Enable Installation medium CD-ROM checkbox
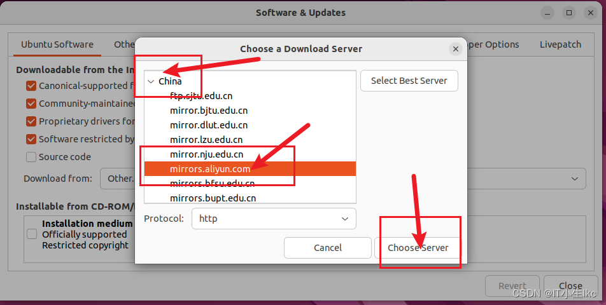 (x=32, y=234)
